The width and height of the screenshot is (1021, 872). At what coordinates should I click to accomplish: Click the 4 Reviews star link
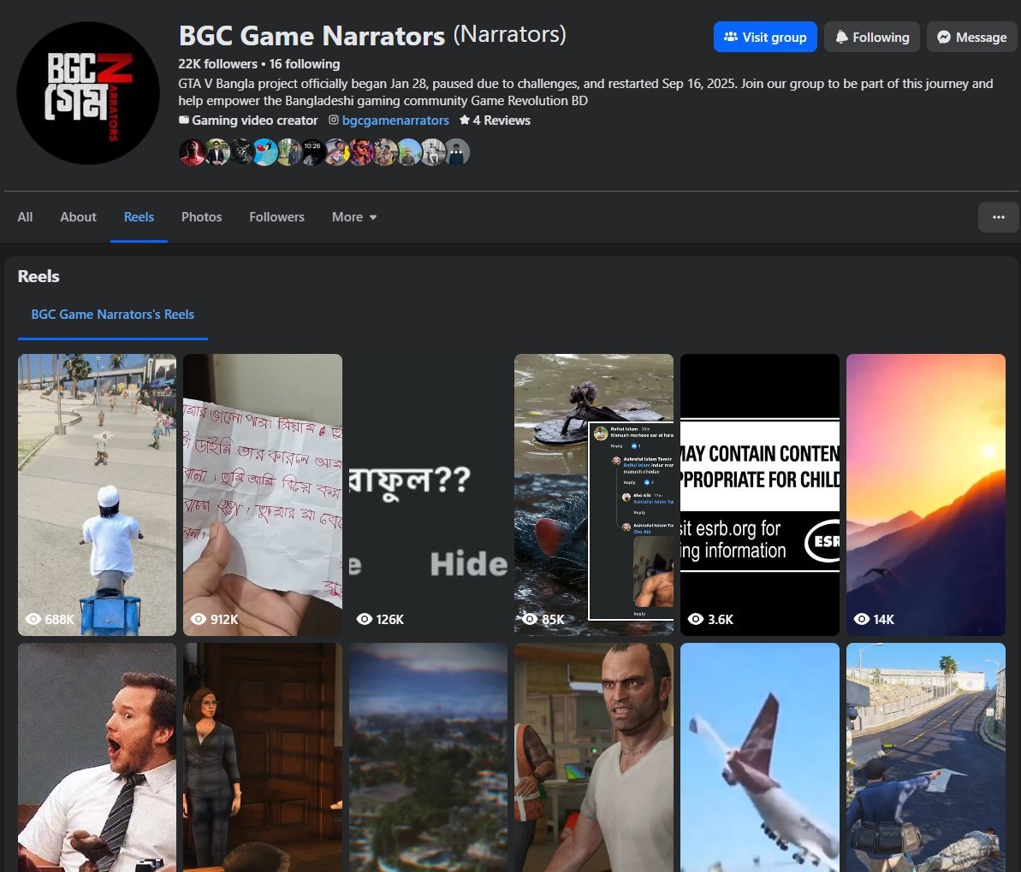(495, 121)
